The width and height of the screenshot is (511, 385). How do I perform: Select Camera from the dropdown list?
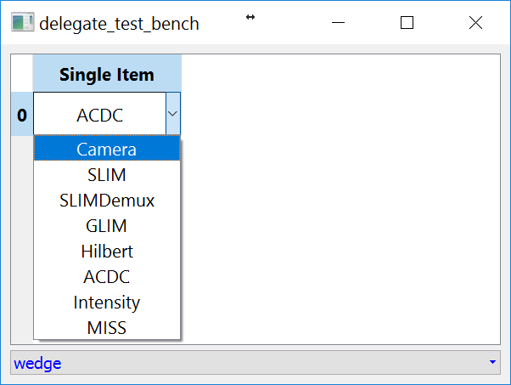click(x=107, y=150)
